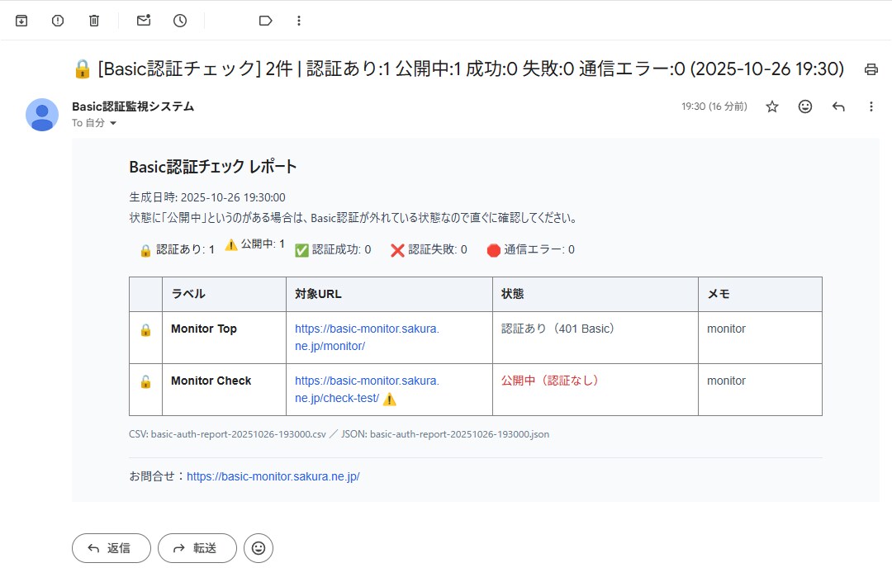
Task: Open toolbar more options menu
Action: [x=299, y=21]
